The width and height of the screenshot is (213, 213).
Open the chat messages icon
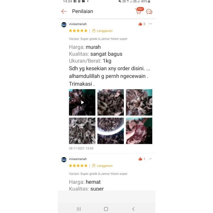(x=149, y=12)
